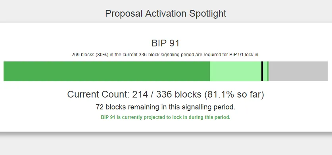
Task: Click the dark green signaled blocks bar segment
Action: 107,71
